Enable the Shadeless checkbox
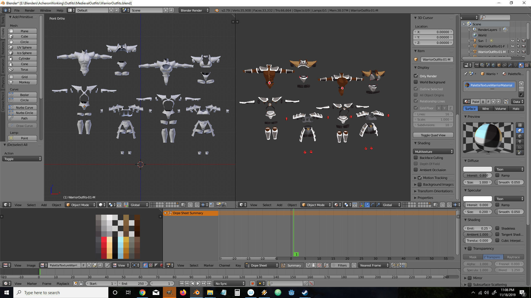The width and height of the screenshot is (531, 298). (x=497, y=228)
